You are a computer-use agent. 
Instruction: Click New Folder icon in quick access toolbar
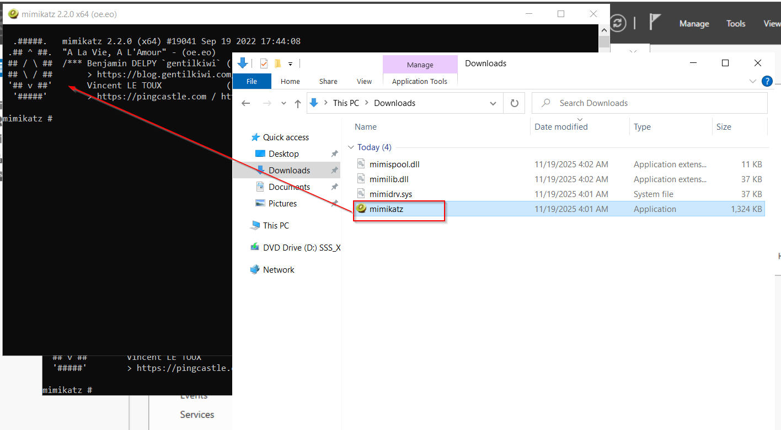[277, 63]
